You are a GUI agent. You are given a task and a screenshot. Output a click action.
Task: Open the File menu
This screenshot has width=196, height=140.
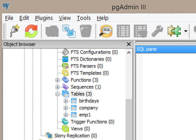(x=9, y=18)
